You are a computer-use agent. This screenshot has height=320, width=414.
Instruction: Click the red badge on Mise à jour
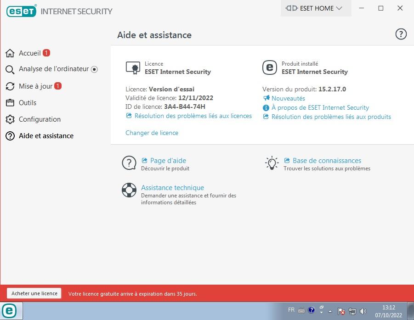58,86
